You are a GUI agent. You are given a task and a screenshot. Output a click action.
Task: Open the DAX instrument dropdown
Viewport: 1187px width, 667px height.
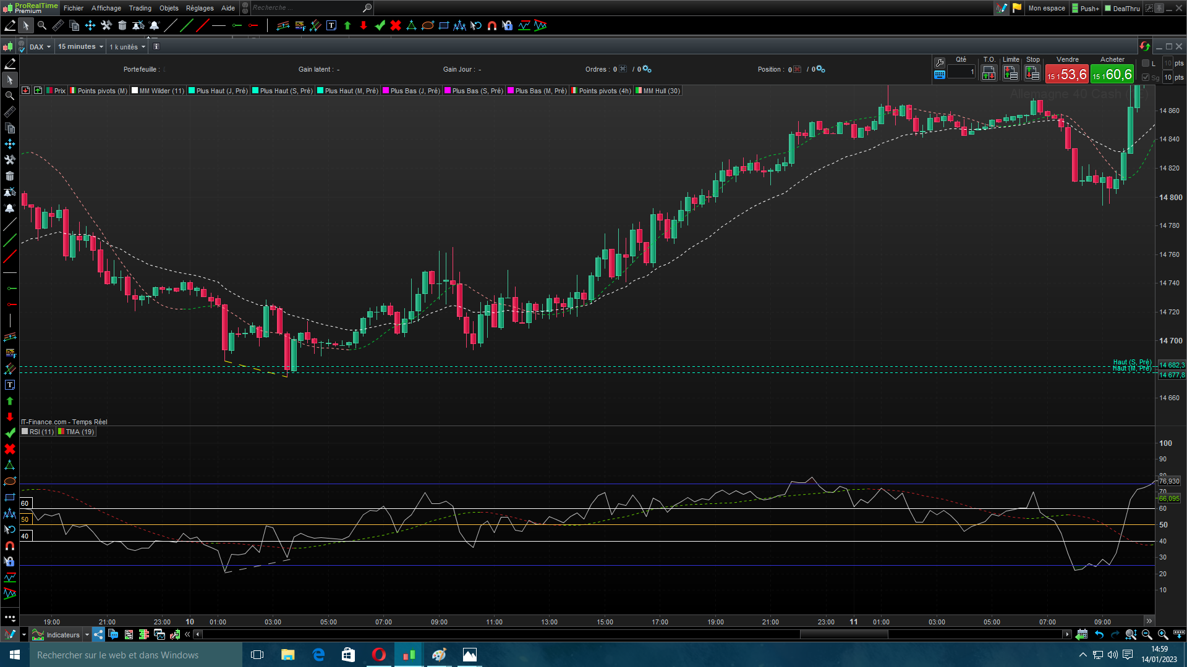(x=40, y=47)
